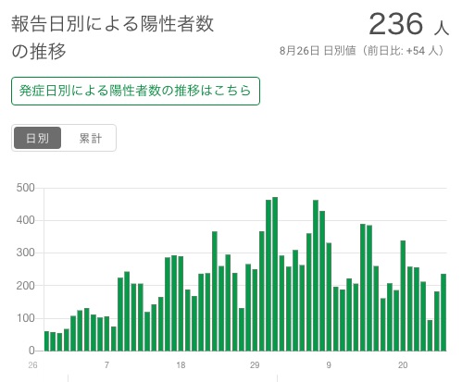Click the 500 y-axis label
The image size is (462, 382).
click(x=26, y=188)
